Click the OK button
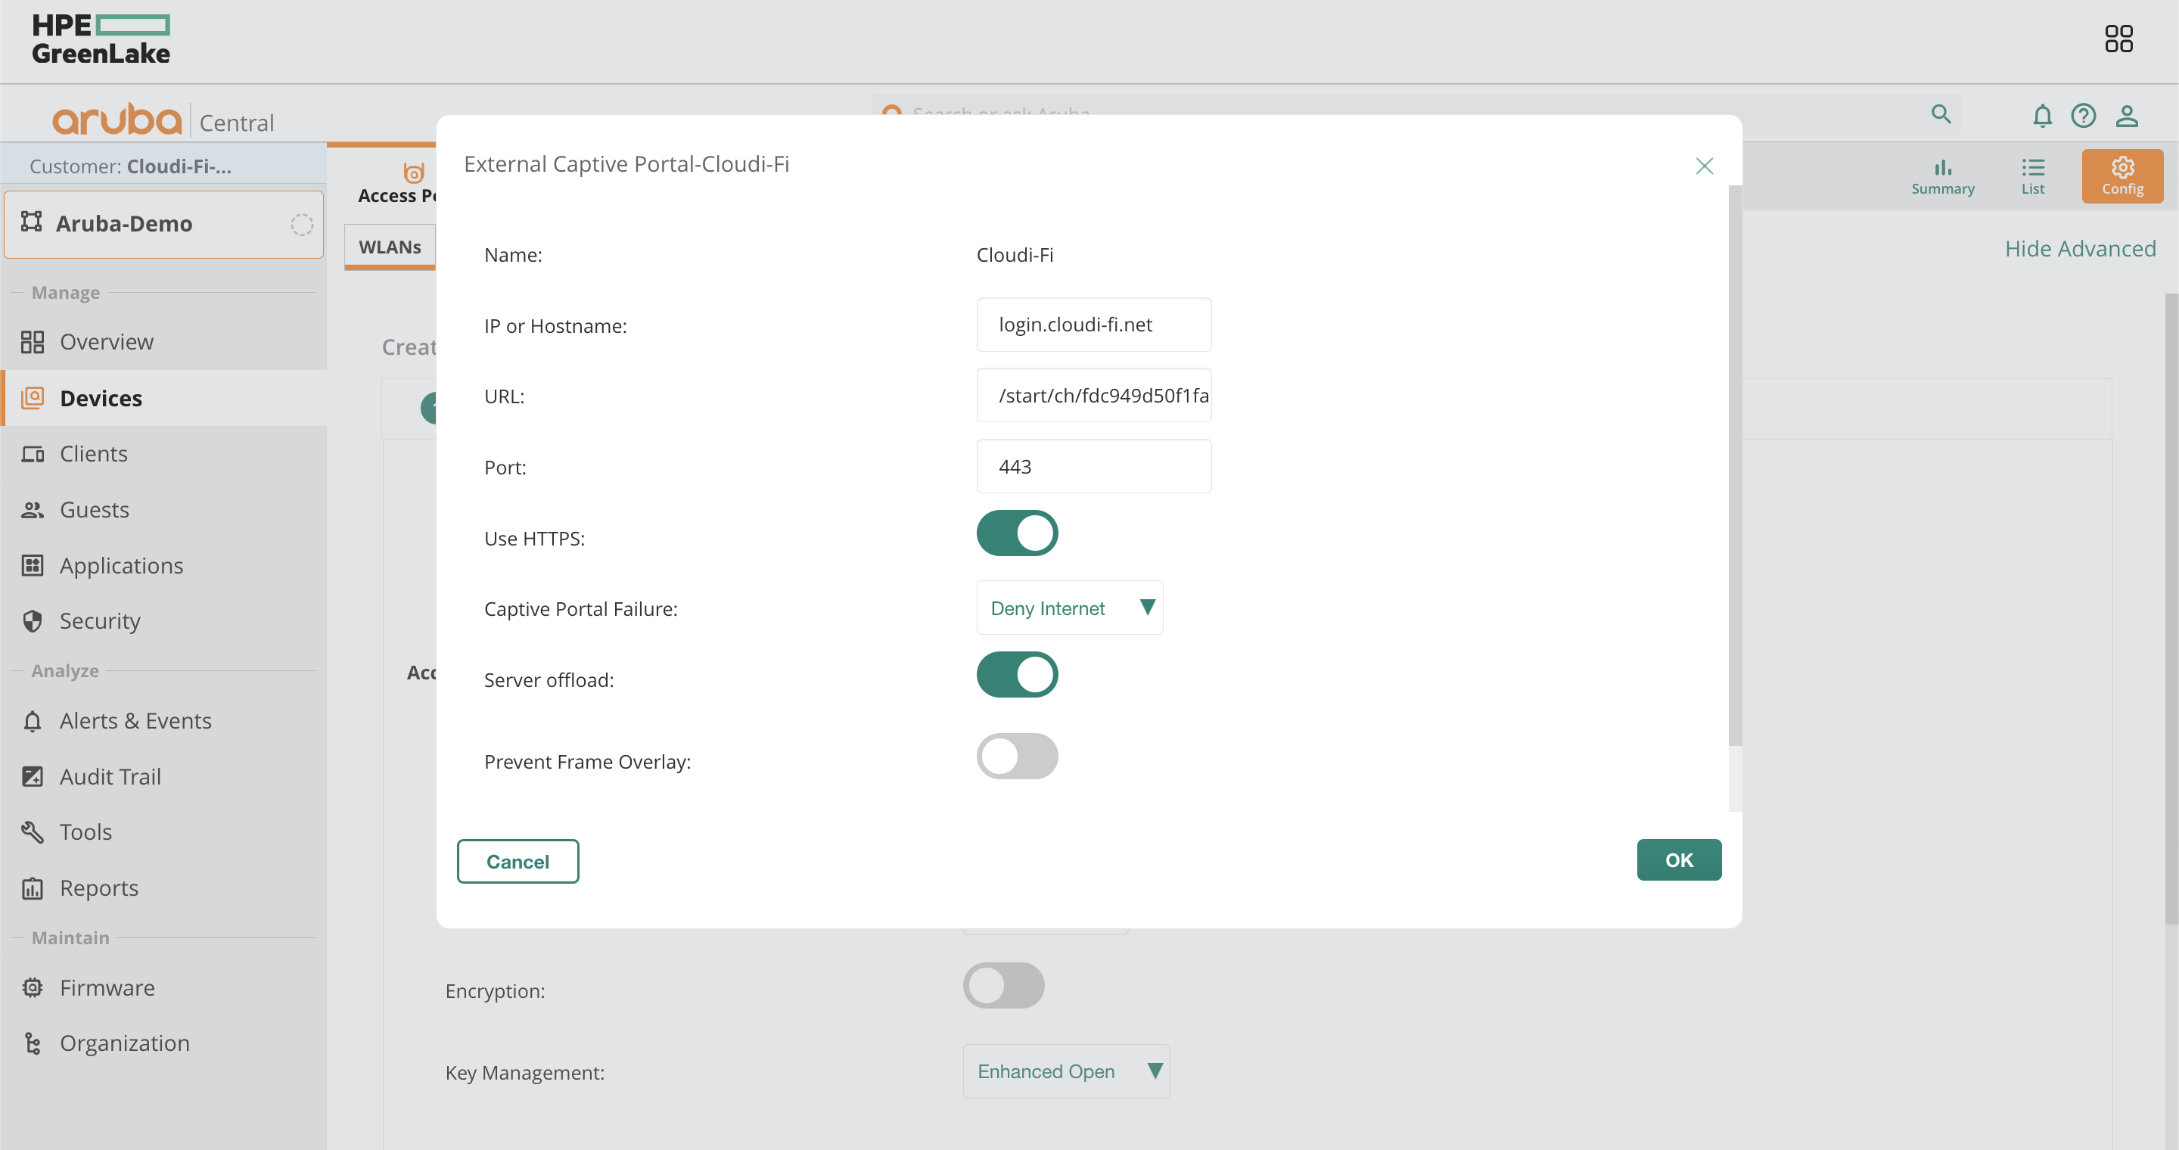Screen dimensions: 2179x1150 [x=1678, y=859]
